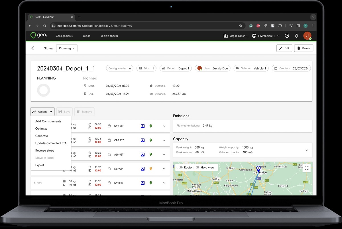Expand the AL9 5ET stop row
The image size is (342, 229).
[x=164, y=154]
